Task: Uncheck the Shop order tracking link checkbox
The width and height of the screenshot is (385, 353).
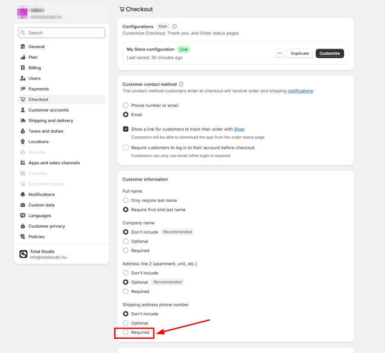Action: tap(126, 129)
